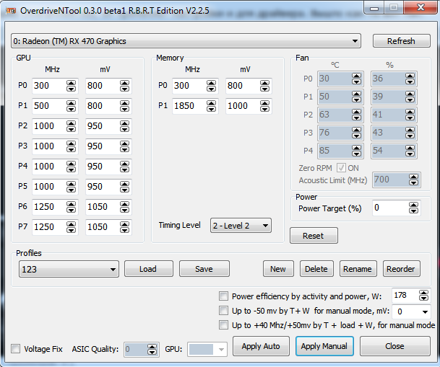Viewport: 440px width, 367px height.
Task: Toggle the Zero RPM ON checkbox
Action: [341, 168]
